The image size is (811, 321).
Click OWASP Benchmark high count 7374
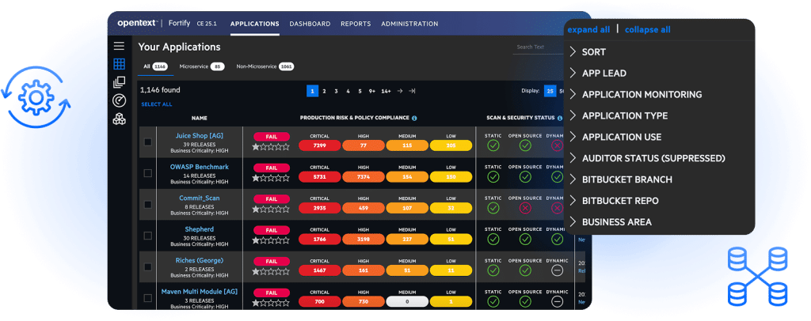pos(363,177)
